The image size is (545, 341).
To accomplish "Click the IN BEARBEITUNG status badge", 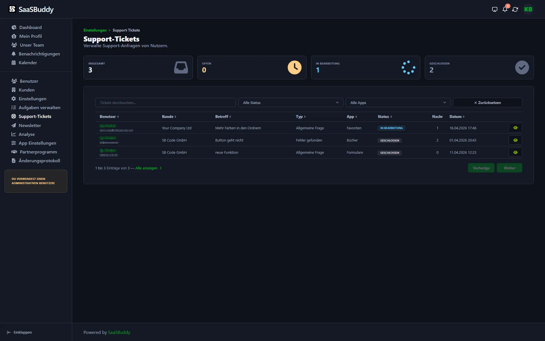I will click(391, 128).
